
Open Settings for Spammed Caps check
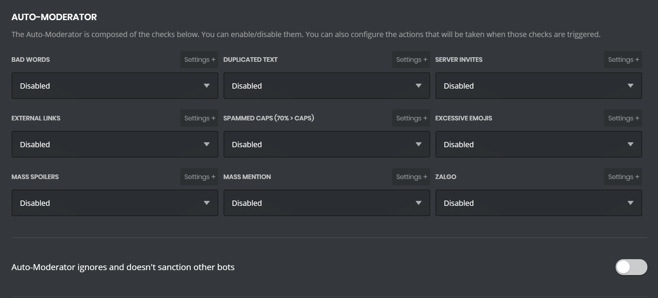point(411,118)
